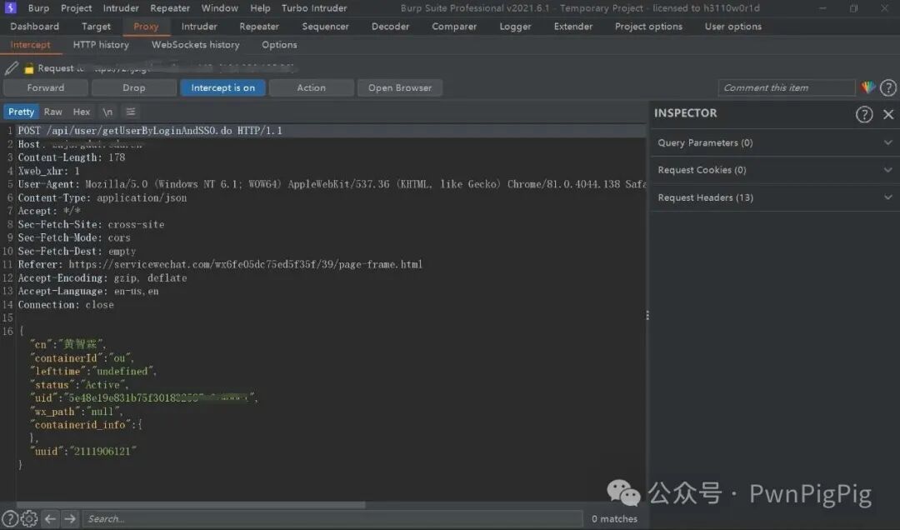The width and height of the screenshot is (900, 530).
Task: Switch to Raw view
Action: 52,112
